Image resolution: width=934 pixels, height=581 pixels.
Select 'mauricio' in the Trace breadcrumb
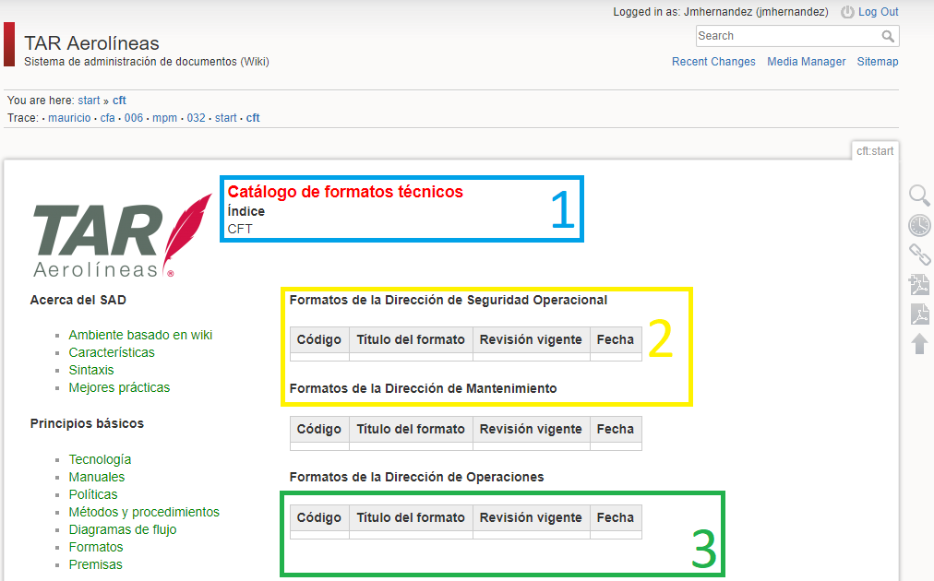coord(69,118)
